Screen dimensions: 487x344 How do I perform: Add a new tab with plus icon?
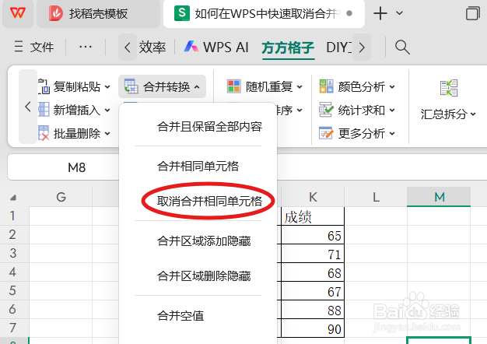380,13
